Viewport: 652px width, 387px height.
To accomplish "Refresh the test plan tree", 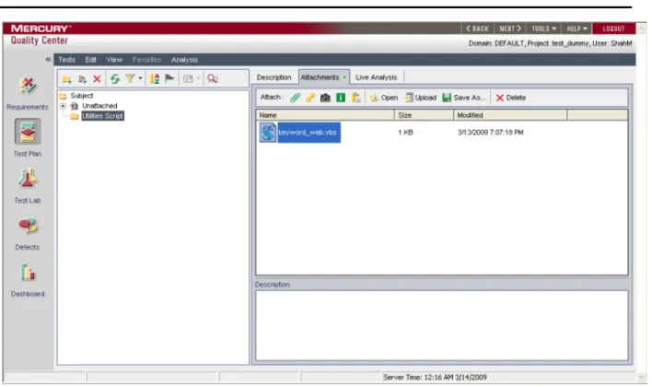I will (115, 78).
